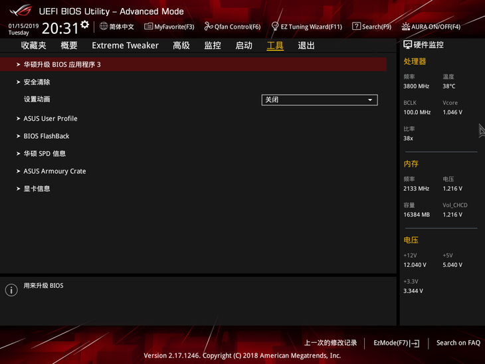Click the 电压 section heading

411,240
